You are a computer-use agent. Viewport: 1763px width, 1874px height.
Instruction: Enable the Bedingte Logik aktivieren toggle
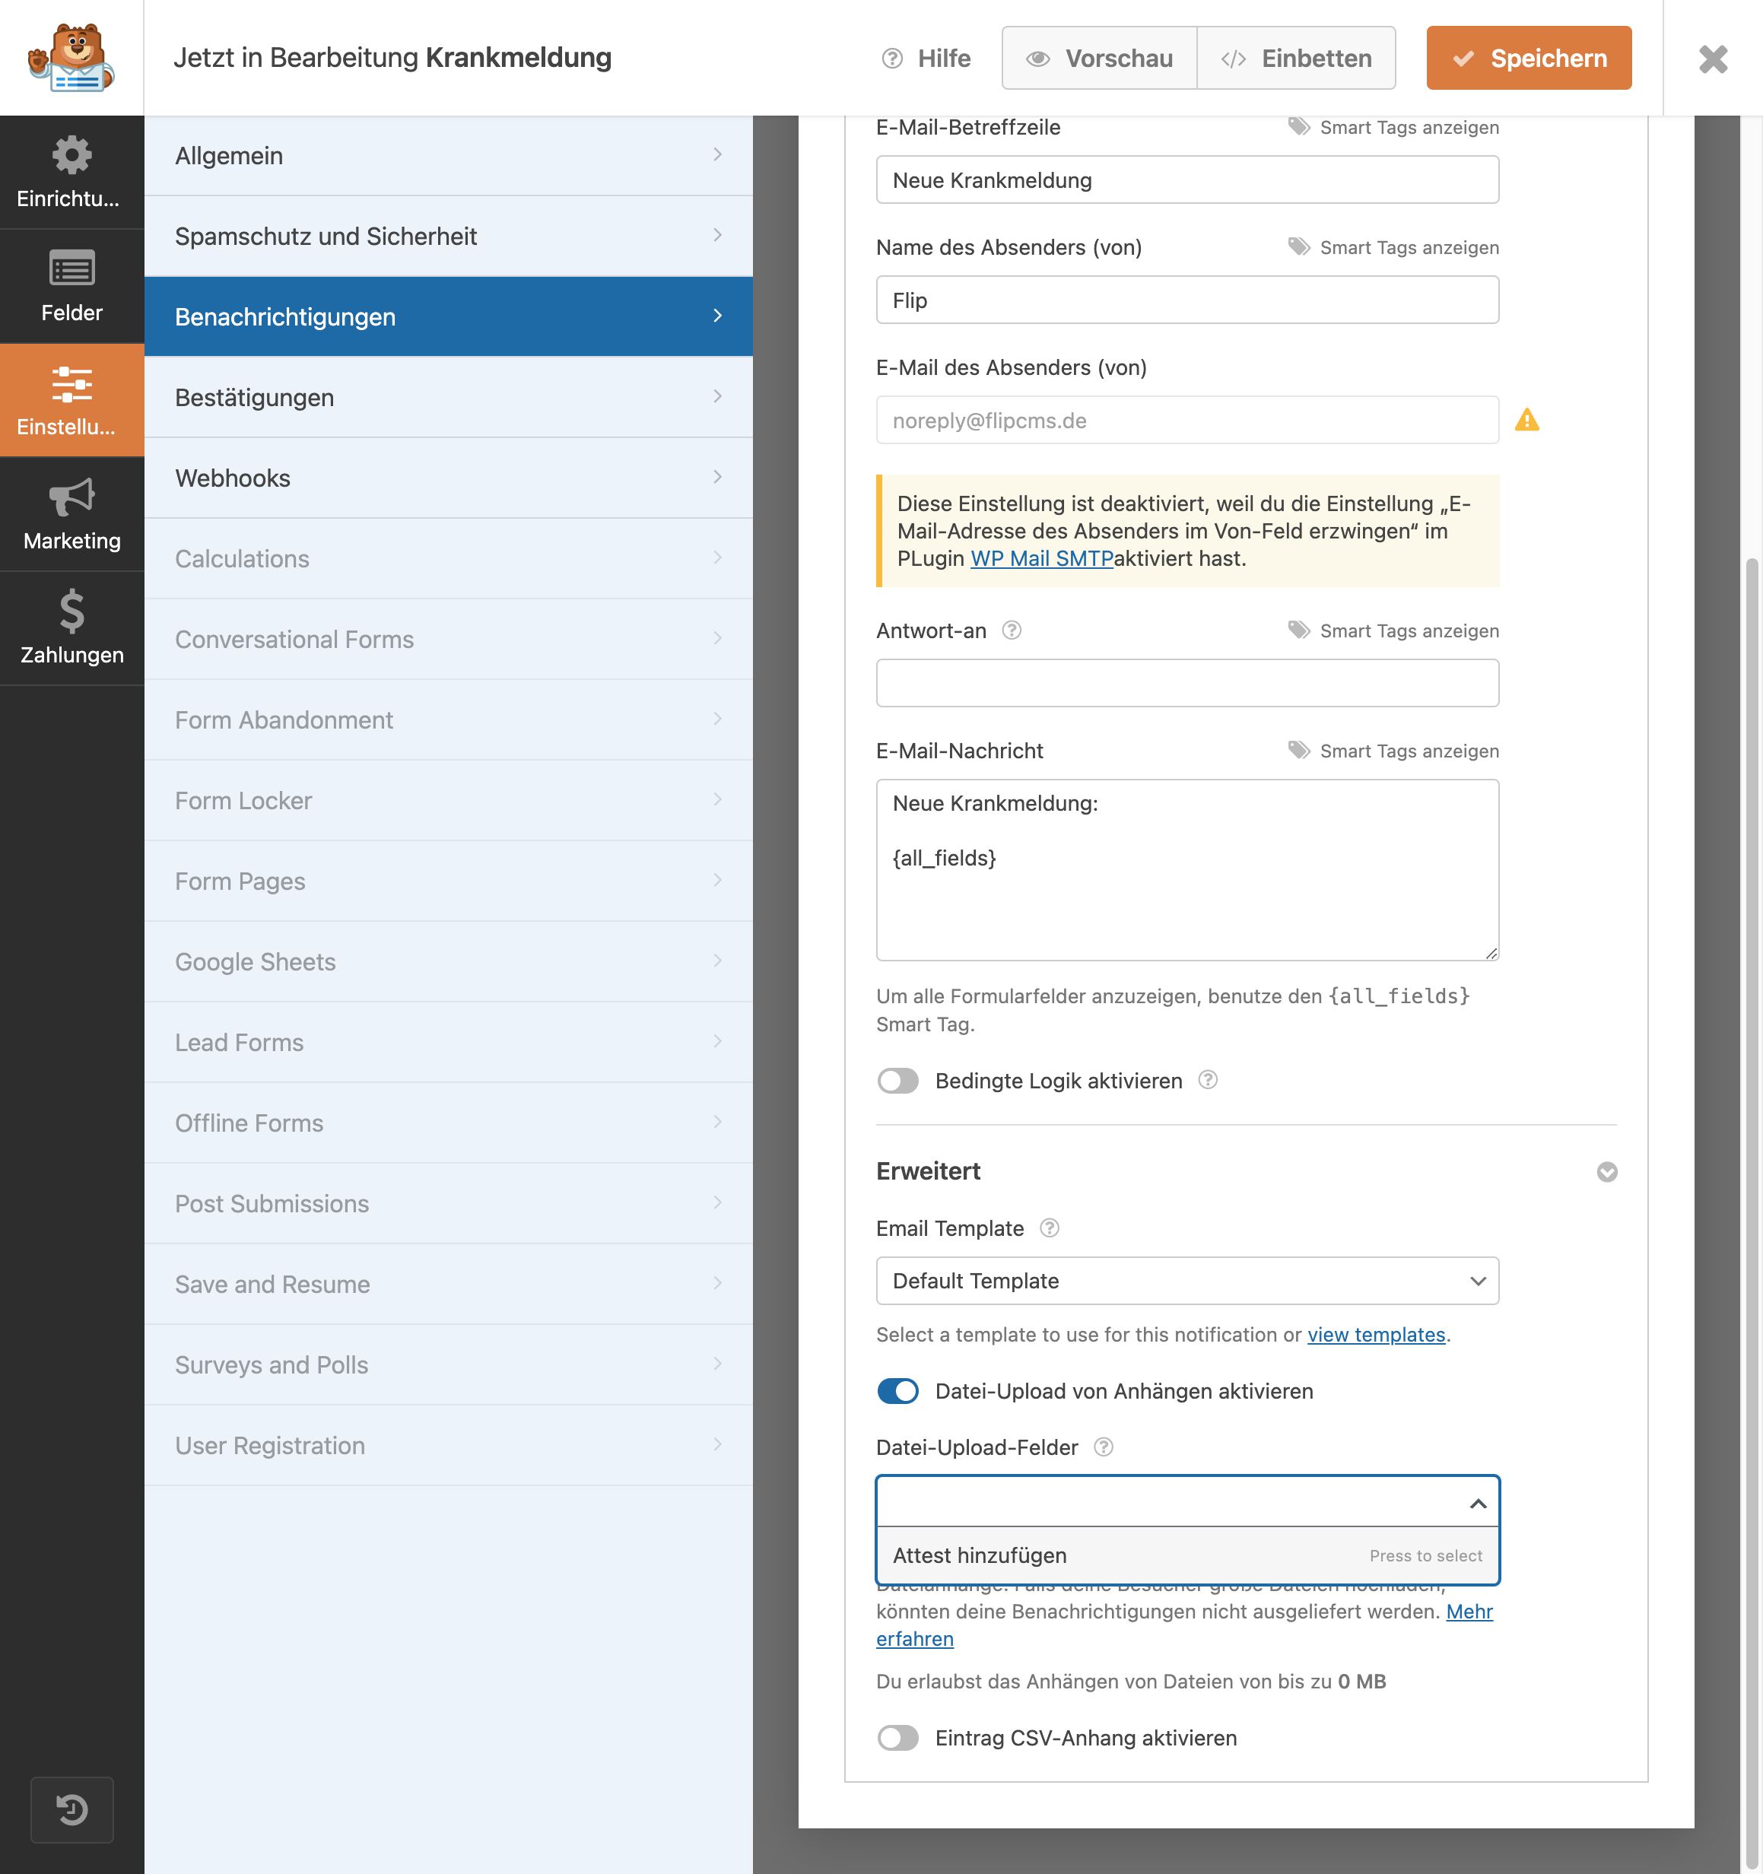(897, 1080)
